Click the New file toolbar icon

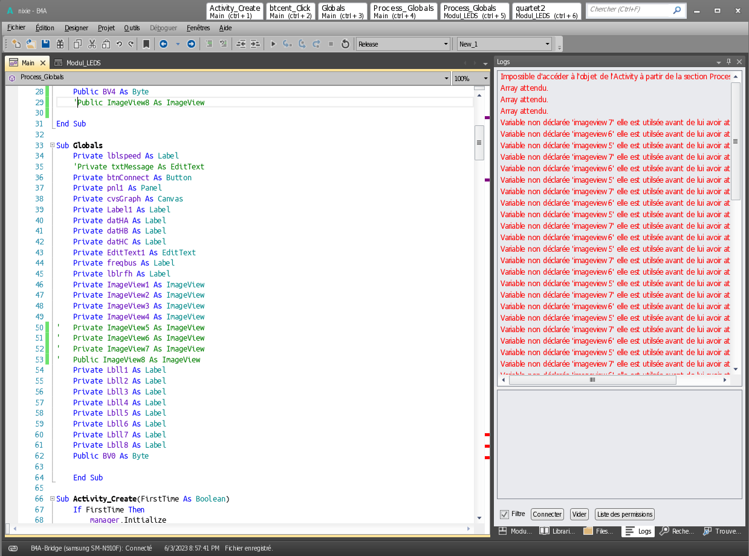(16, 44)
